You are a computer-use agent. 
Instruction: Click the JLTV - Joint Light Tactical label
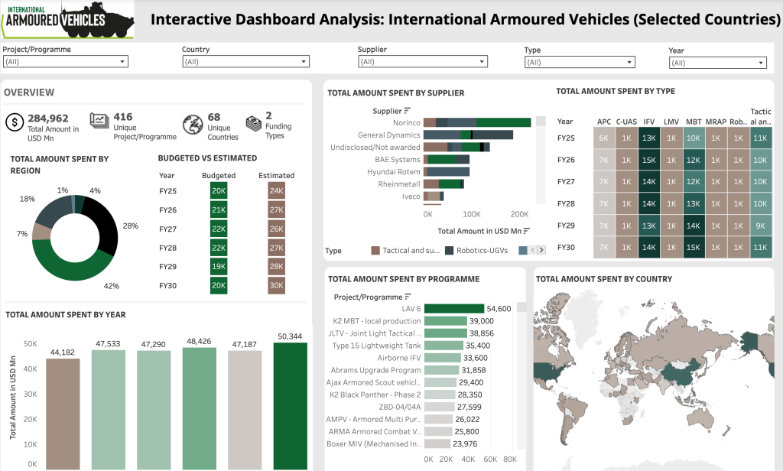click(x=375, y=333)
